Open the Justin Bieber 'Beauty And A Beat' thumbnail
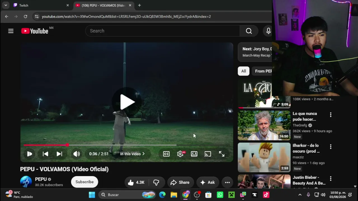The width and height of the screenshot is (358, 201). [264, 181]
